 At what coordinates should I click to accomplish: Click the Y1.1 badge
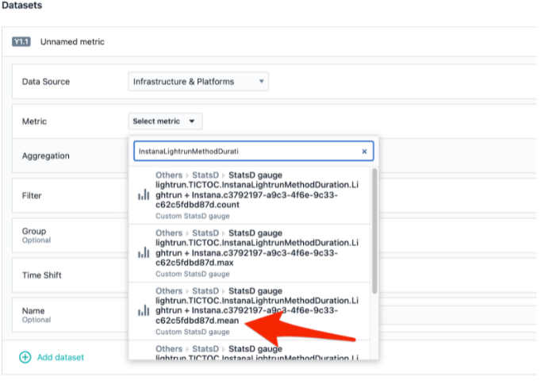21,41
